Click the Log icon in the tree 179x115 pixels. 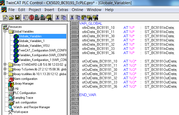click(x=11, y=88)
